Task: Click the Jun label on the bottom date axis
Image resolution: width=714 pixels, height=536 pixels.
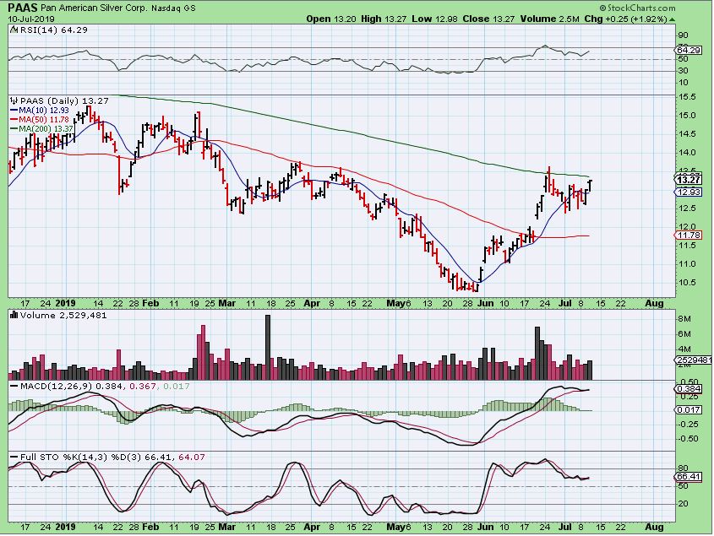Action: tap(485, 527)
